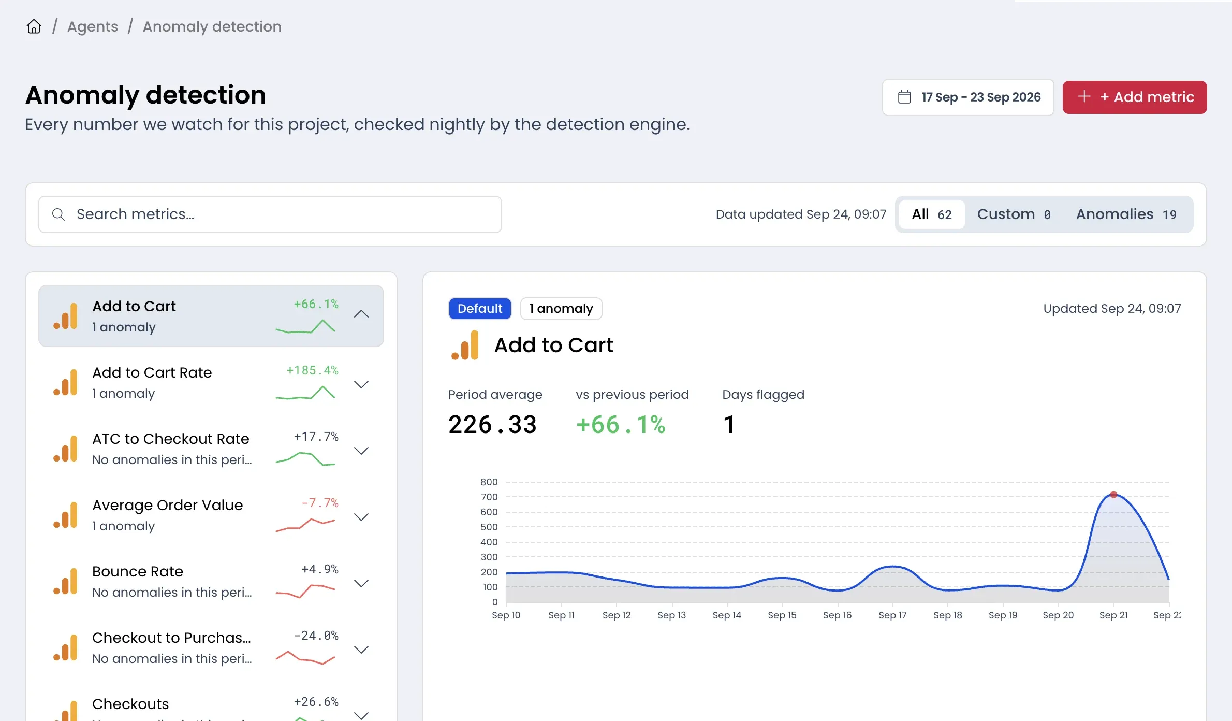Click the analytics icon beside Checkout to Purchase
This screenshot has width=1232, height=721.
pos(65,648)
